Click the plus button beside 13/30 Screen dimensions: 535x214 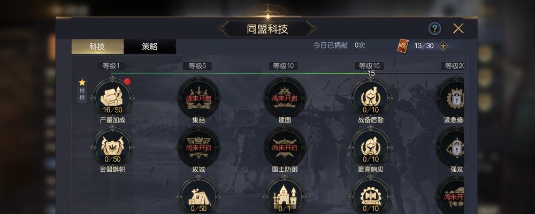pyautogui.click(x=443, y=45)
